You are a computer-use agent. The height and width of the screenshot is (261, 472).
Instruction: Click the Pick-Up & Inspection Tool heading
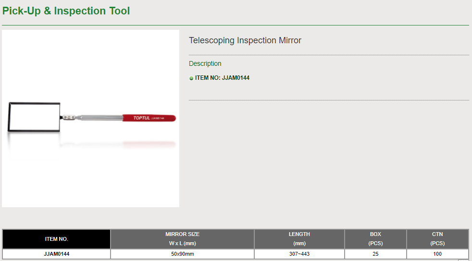[66, 11]
